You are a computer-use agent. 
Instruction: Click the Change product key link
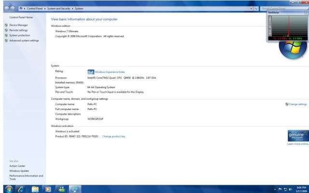[x=114, y=136]
